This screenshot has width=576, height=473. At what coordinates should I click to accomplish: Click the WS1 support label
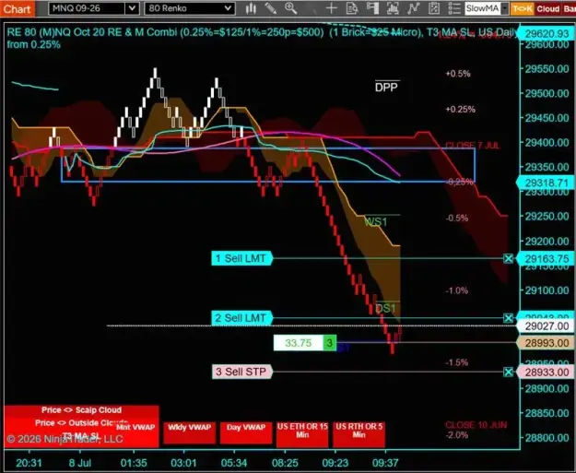(x=376, y=221)
